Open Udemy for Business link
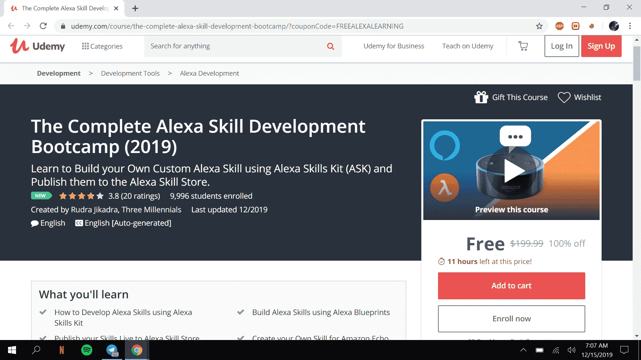The width and height of the screenshot is (641, 360). pos(394,46)
